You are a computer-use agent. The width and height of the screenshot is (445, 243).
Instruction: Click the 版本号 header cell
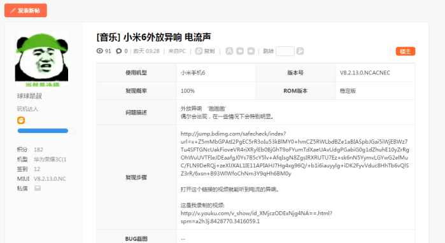[x=295, y=73]
